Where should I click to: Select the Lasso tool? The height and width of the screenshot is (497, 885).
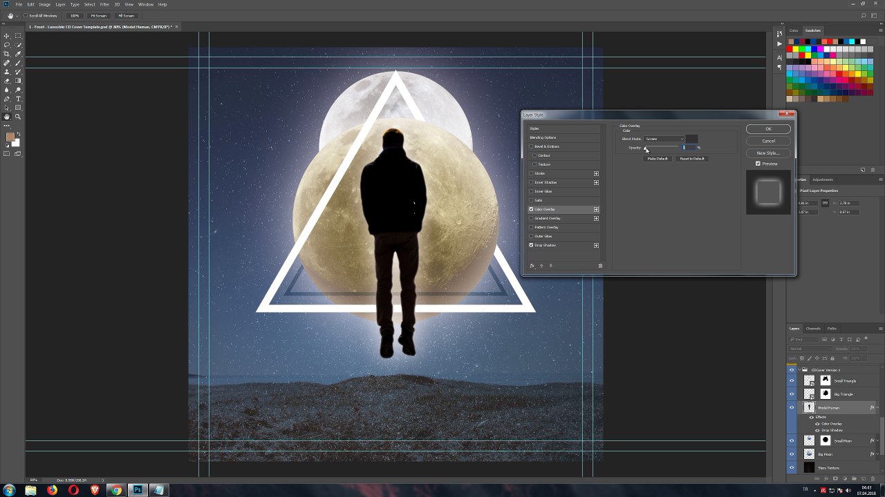coord(7,45)
